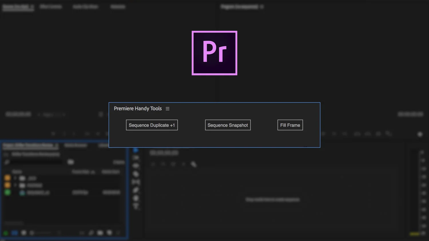Click the Fill Frame button
The width and height of the screenshot is (429, 241).
(290, 125)
